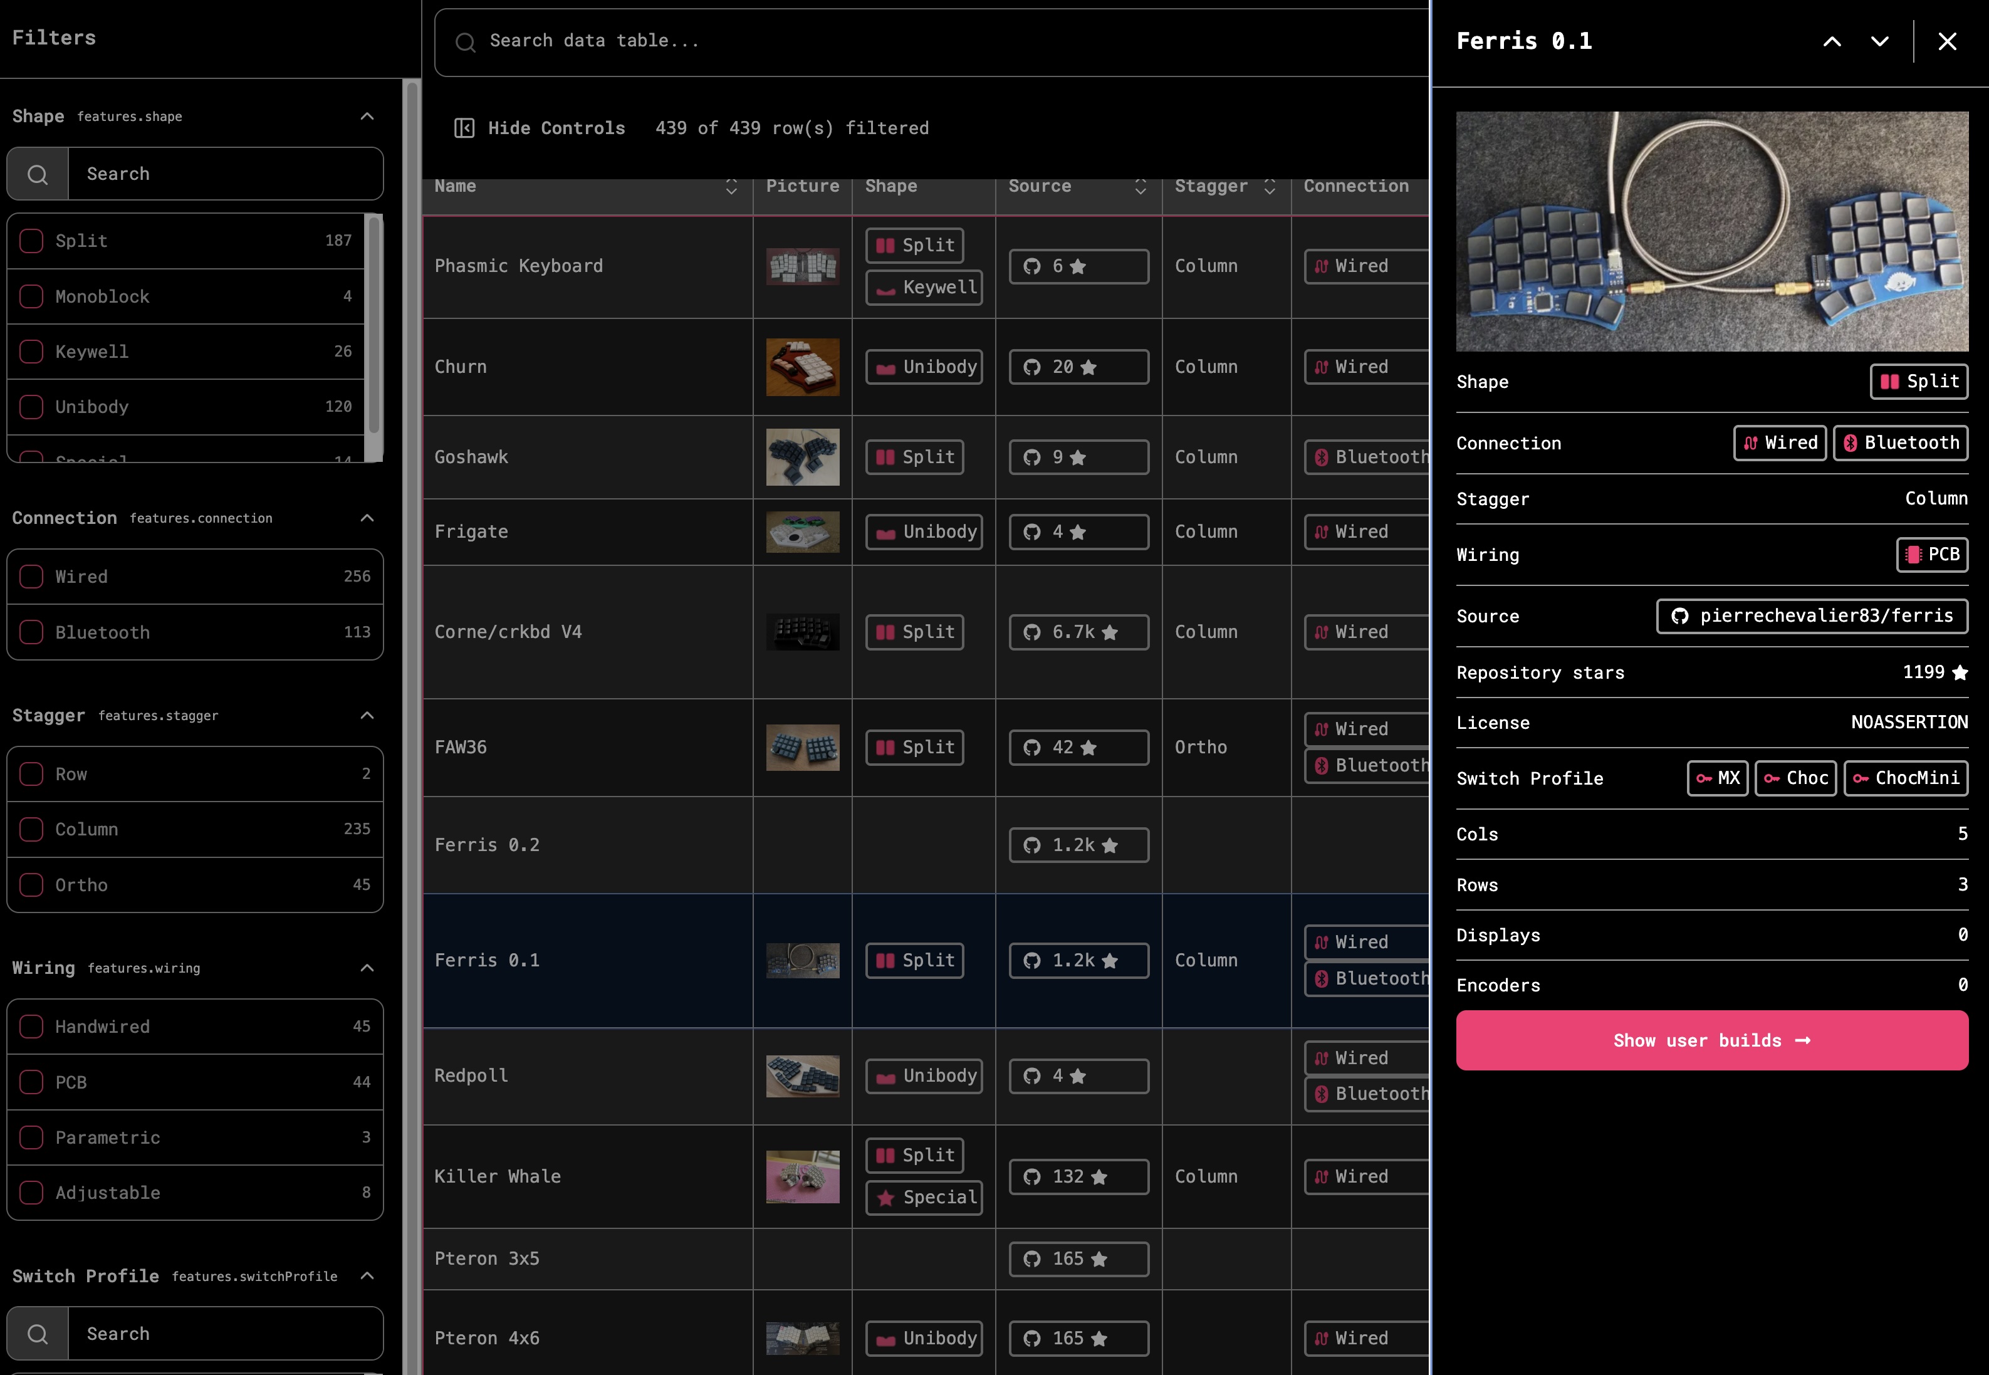
Task: Enable the Keywell shape filter checkbox
Action: coord(32,352)
